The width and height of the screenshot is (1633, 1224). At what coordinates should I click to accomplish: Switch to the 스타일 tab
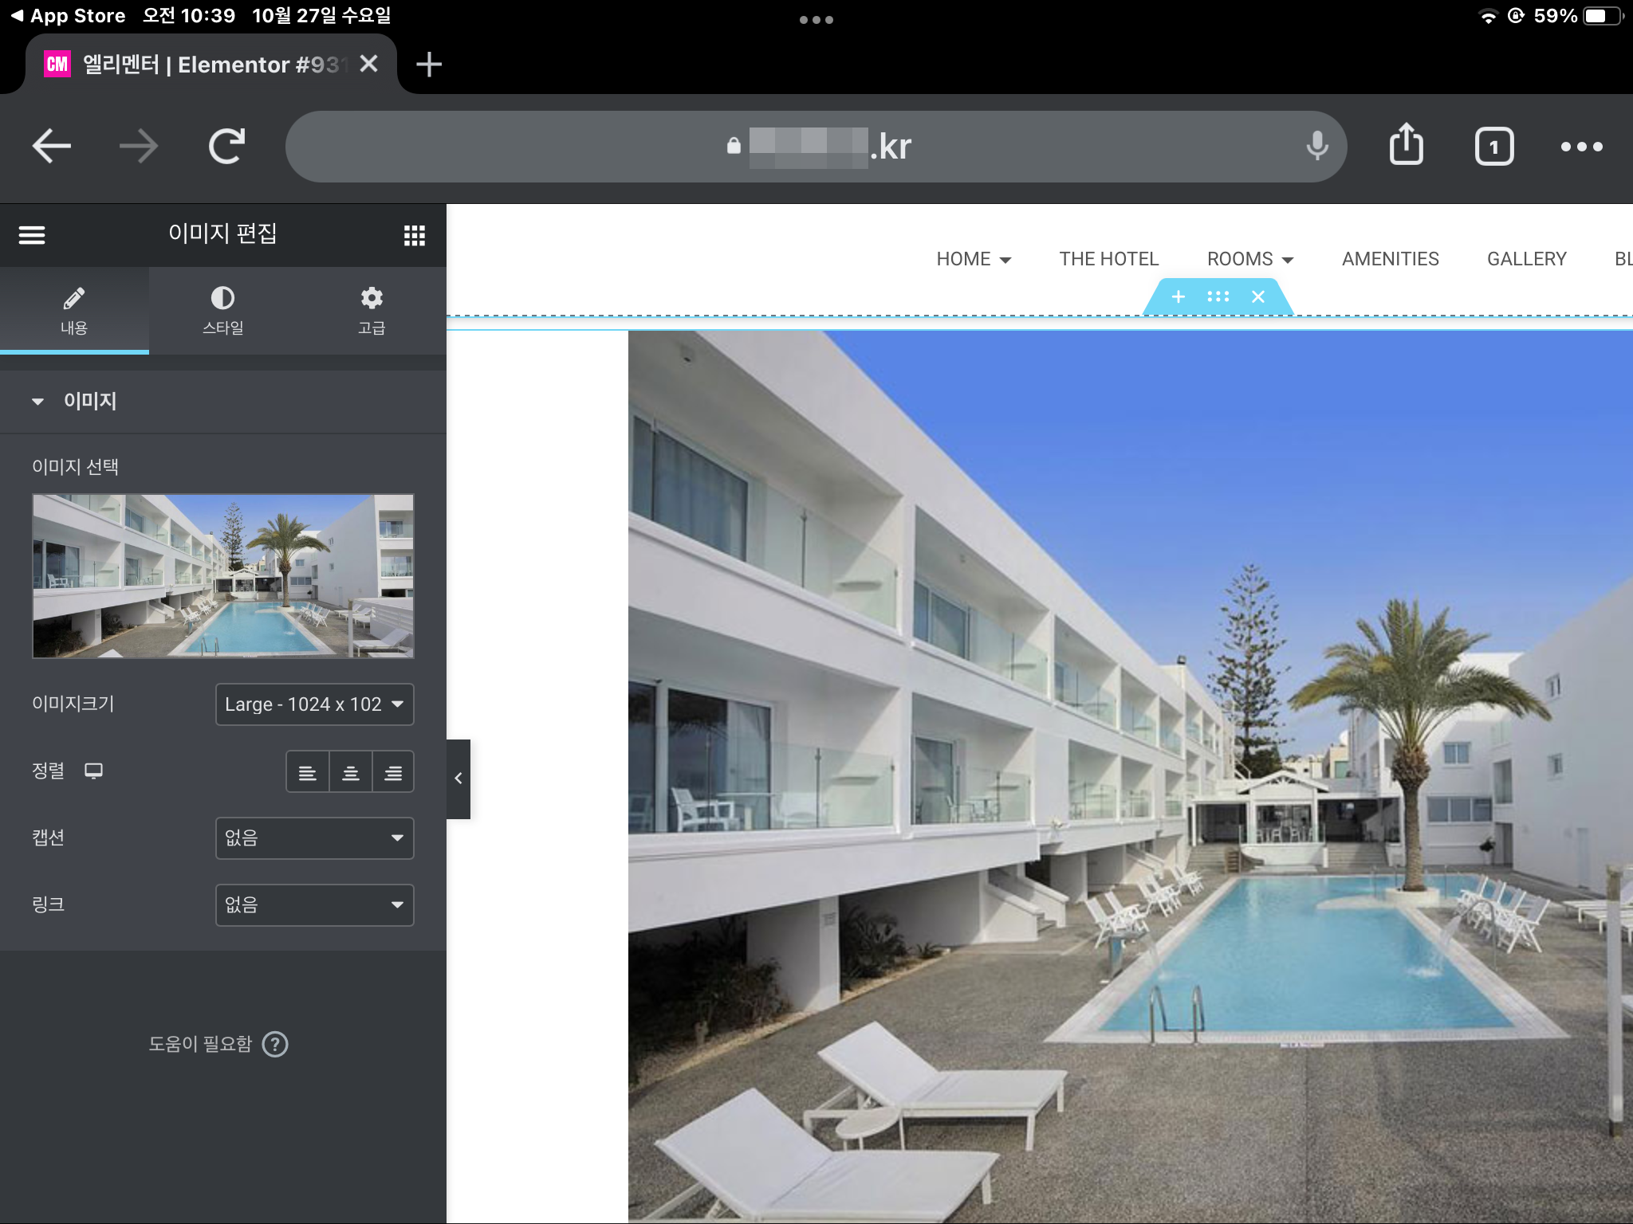tap(222, 310)
